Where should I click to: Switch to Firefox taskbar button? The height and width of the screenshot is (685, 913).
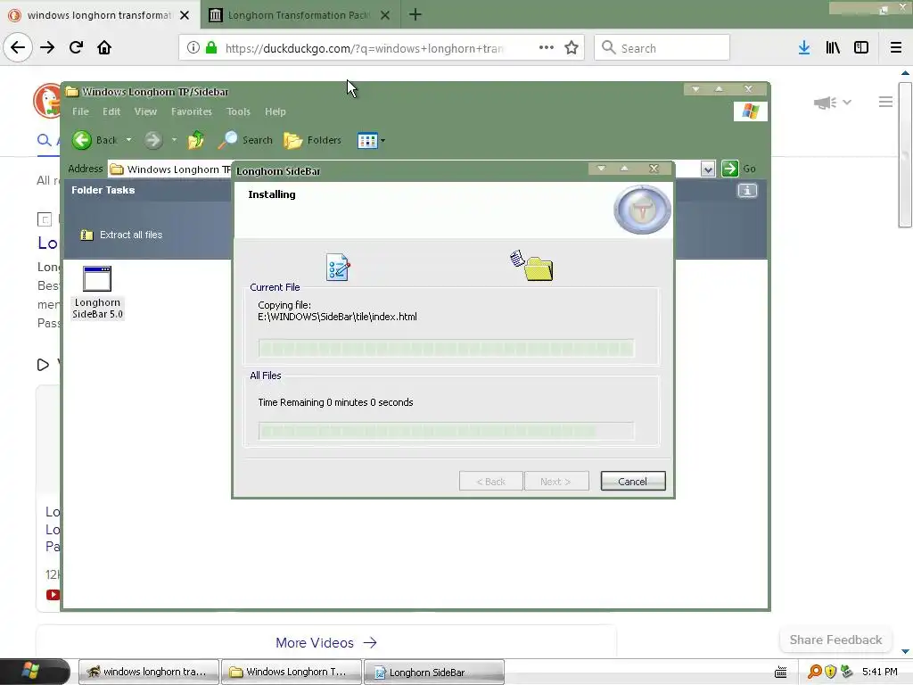[x=149, y=672]
